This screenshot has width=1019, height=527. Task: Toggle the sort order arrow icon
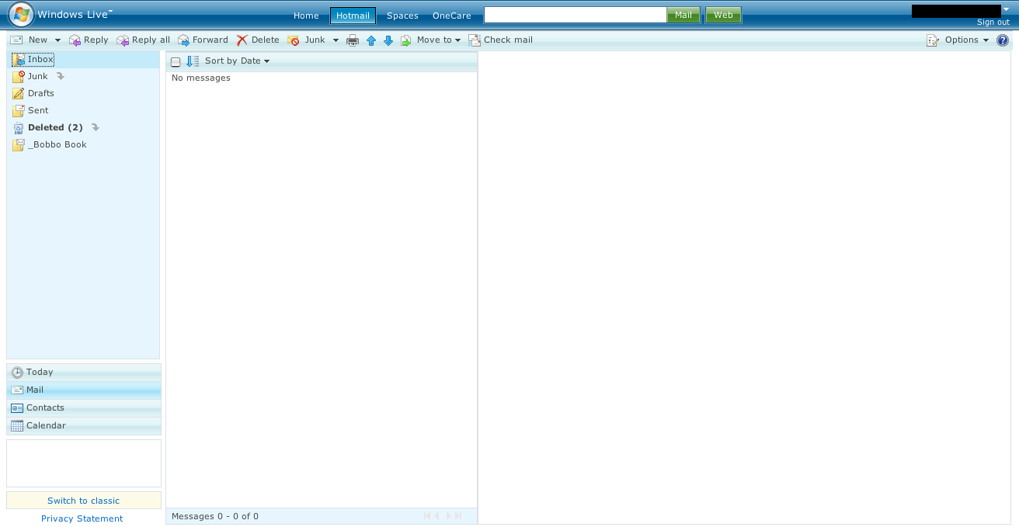click(192, 62)
